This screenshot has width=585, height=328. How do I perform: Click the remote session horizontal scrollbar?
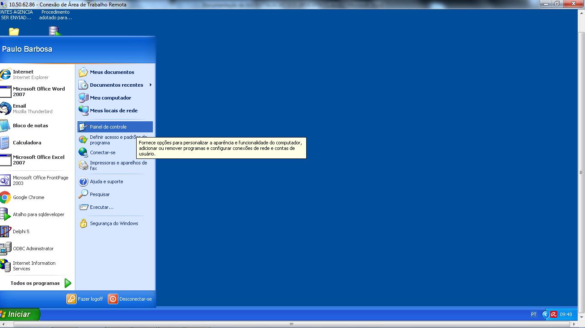click(292, 324)
